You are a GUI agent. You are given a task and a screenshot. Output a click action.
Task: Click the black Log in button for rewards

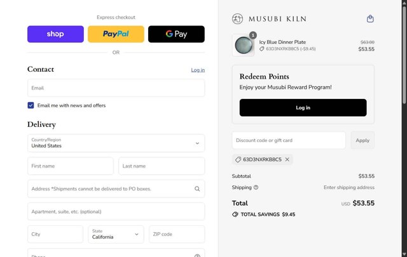click(303, 107)
